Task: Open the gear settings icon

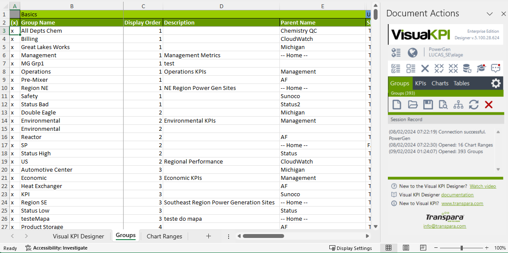Action: point(496,83)
